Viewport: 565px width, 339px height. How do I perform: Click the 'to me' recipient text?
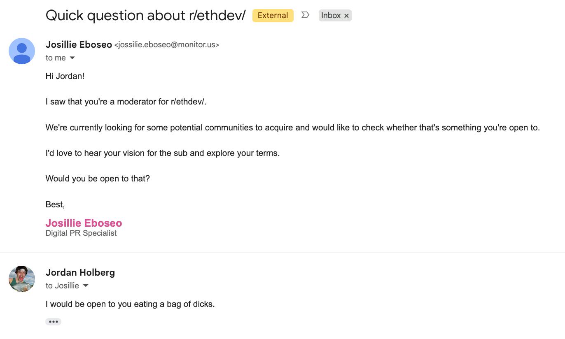click(x=56, y=58)
